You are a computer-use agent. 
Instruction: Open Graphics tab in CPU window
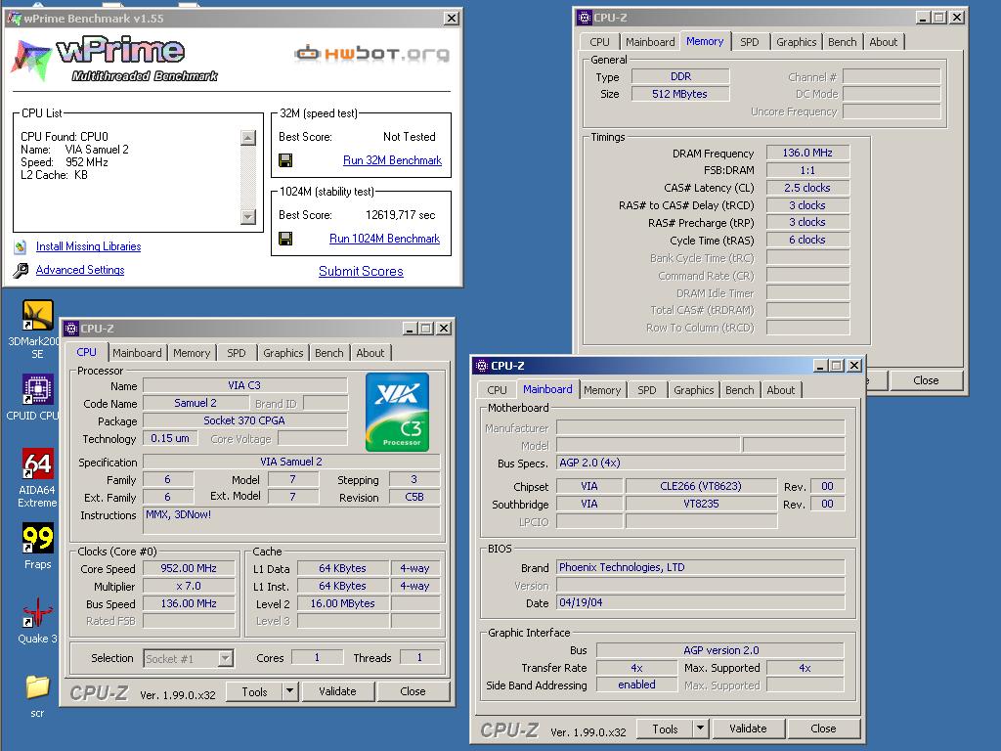(283, 352)
